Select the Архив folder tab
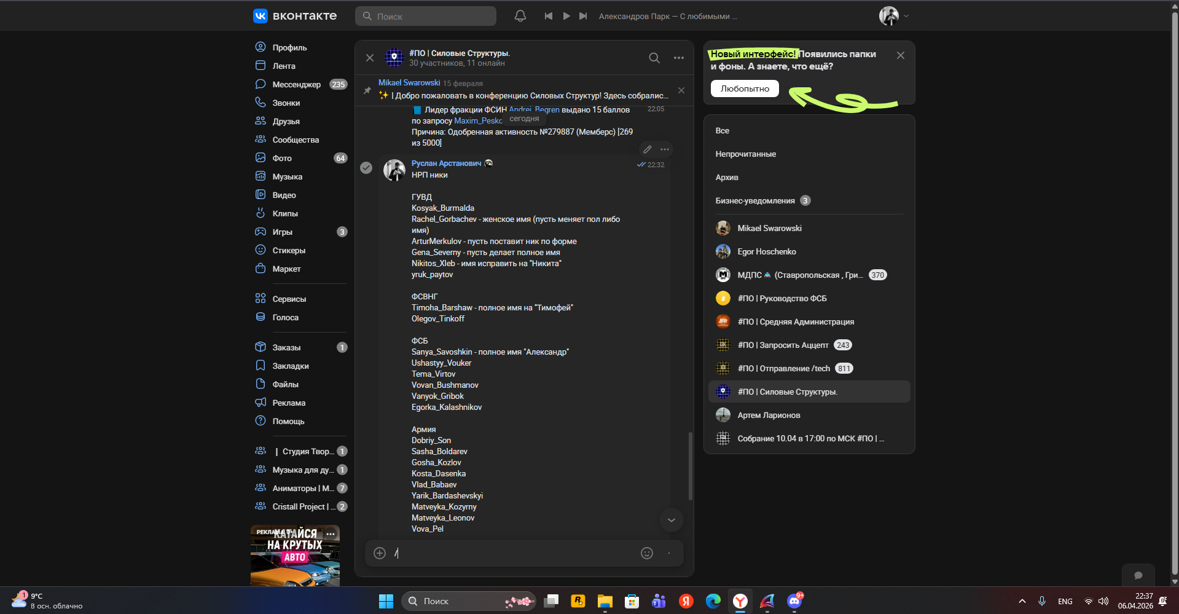1179x614 pixels. (x=727, y=178)
